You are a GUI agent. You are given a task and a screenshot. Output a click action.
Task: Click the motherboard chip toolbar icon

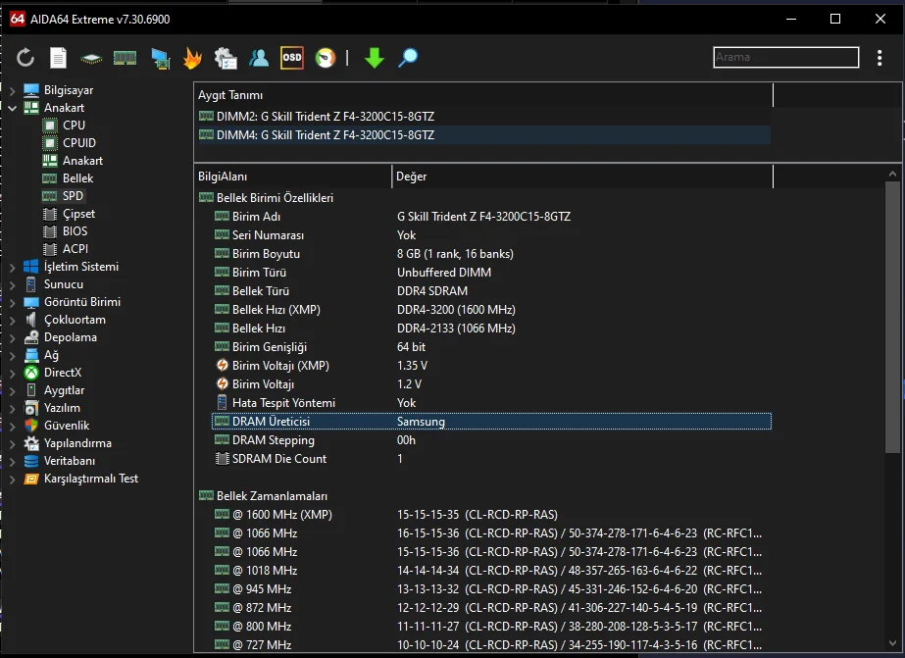91,58
